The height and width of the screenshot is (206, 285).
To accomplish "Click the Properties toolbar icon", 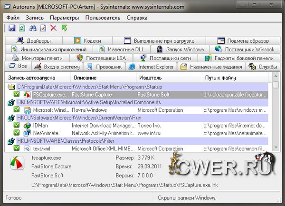I will (43, 29).
